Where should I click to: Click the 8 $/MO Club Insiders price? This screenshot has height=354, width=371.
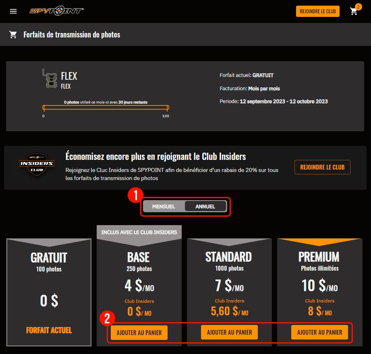pyautogui.click(x=320, y=311)
